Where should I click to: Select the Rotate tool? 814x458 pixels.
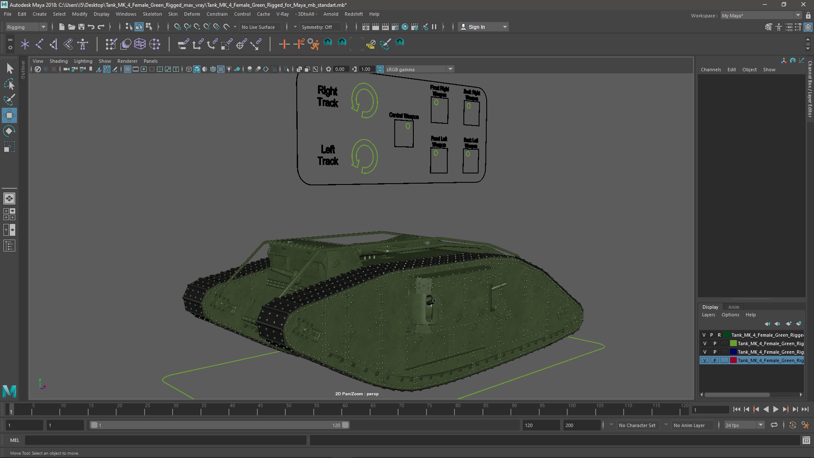(9, 131)
